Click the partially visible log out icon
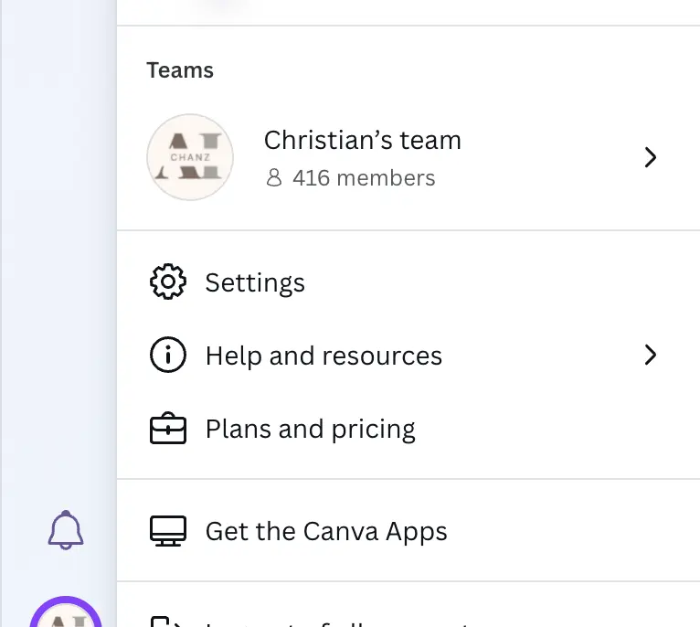 (x=164, y=622)
